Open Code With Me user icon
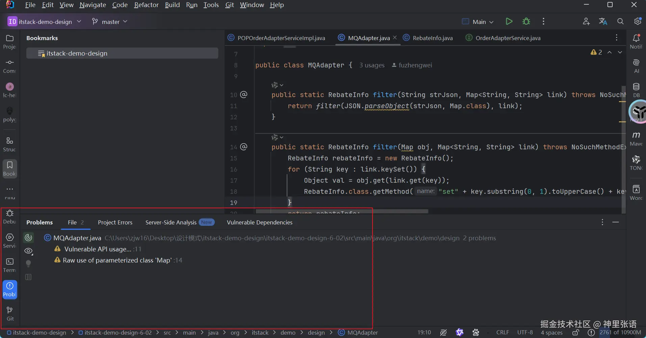 tap(586, 22)
